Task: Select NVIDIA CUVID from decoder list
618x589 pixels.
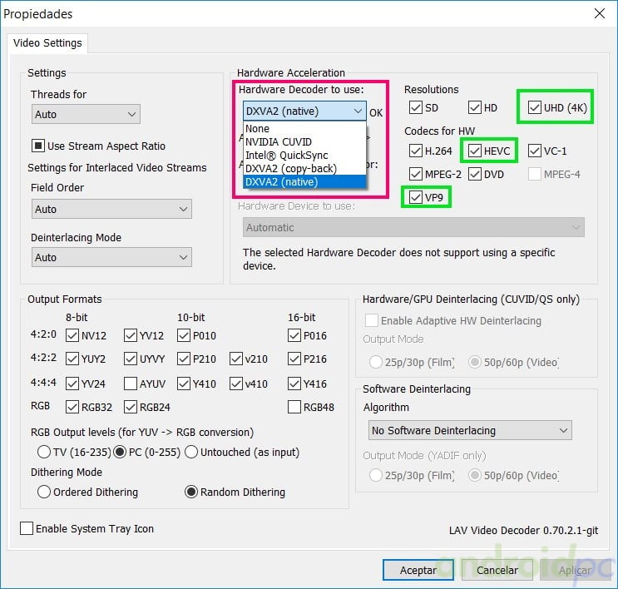Action: [279, 142]
